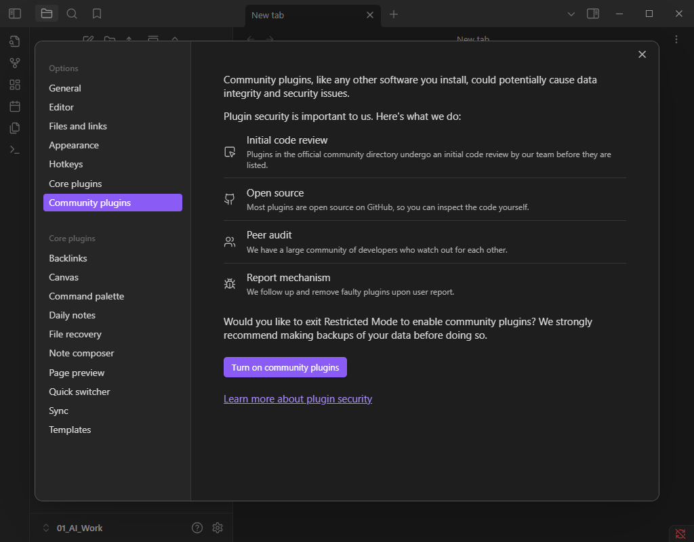Open General settings
694x542 pixels.
113,88
